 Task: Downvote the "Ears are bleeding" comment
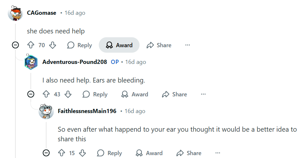pos(68,94)
